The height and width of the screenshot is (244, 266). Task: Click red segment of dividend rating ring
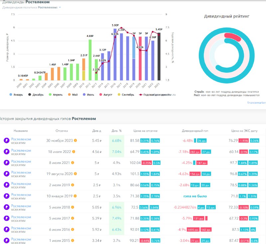click(232, 37)
